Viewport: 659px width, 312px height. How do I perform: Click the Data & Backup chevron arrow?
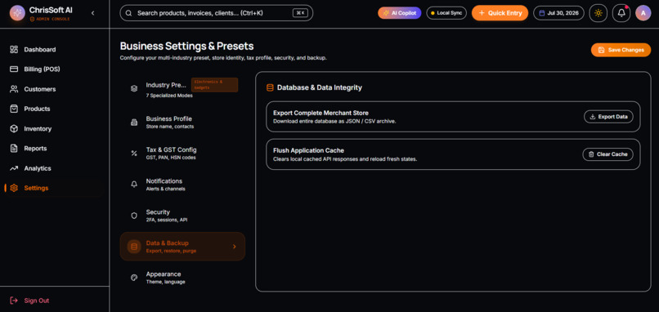click(235, 247)
